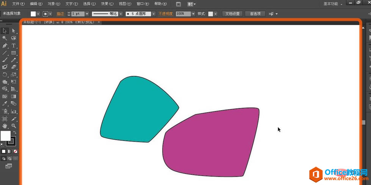
Task: Expand the opacity 100% dropdown arrow
Action: 193,14
